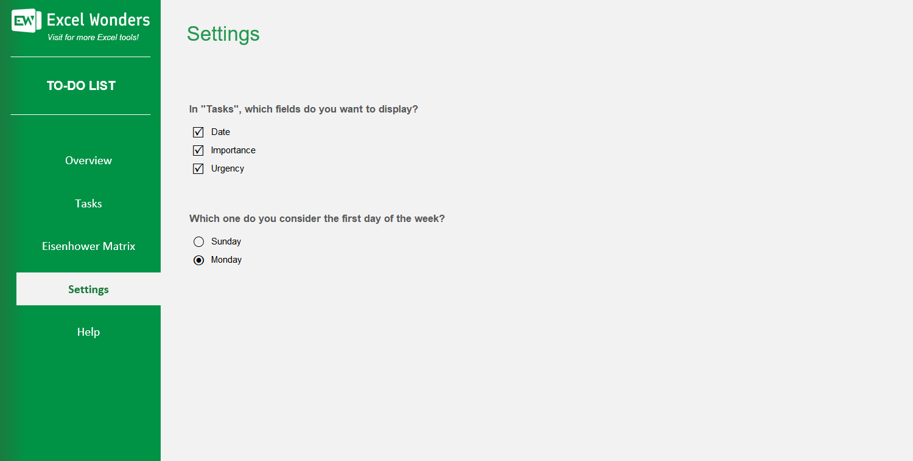Click the 'Sunday' option label text

coord(226,241)
